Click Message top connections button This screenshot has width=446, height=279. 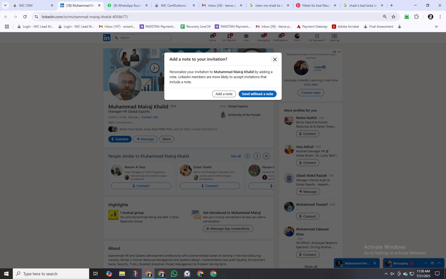click(228, 229)
